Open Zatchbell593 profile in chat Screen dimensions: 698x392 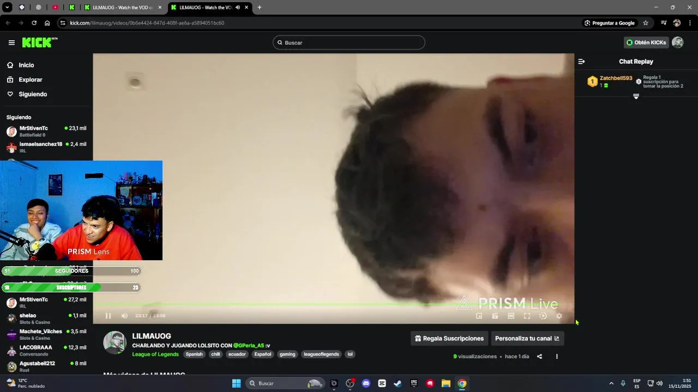616,78
